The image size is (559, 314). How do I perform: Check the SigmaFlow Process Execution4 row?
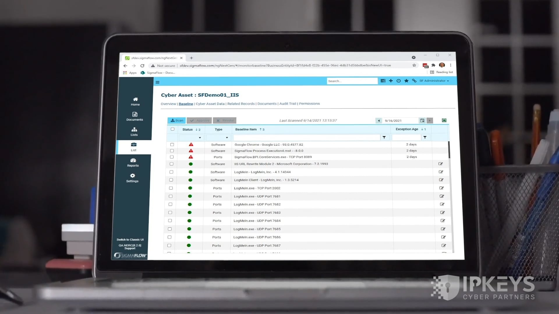tap(172, 151)
